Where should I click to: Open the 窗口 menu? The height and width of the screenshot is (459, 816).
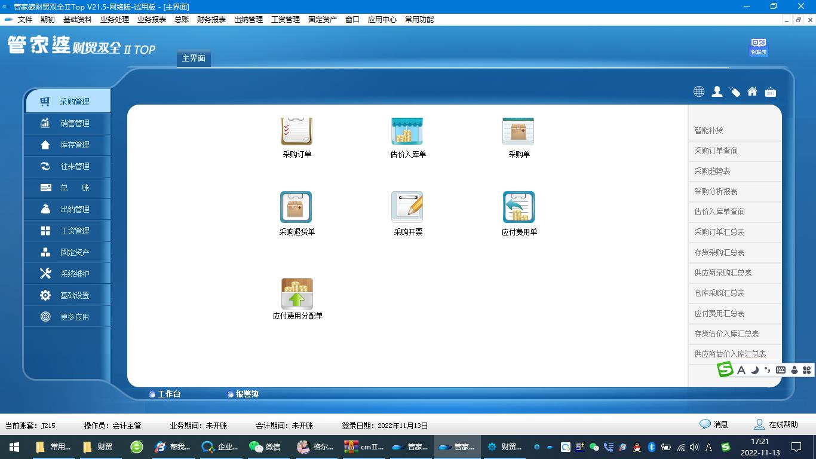[352, 20]
